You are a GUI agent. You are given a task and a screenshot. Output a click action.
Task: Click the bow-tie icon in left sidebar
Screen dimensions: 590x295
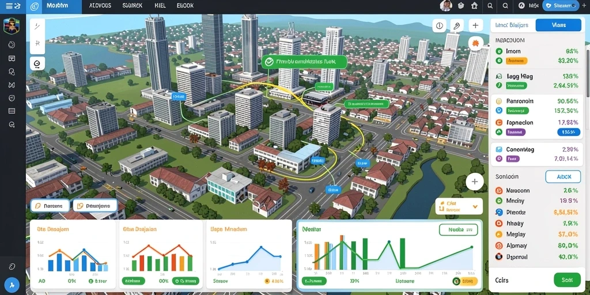coord(12,85)
